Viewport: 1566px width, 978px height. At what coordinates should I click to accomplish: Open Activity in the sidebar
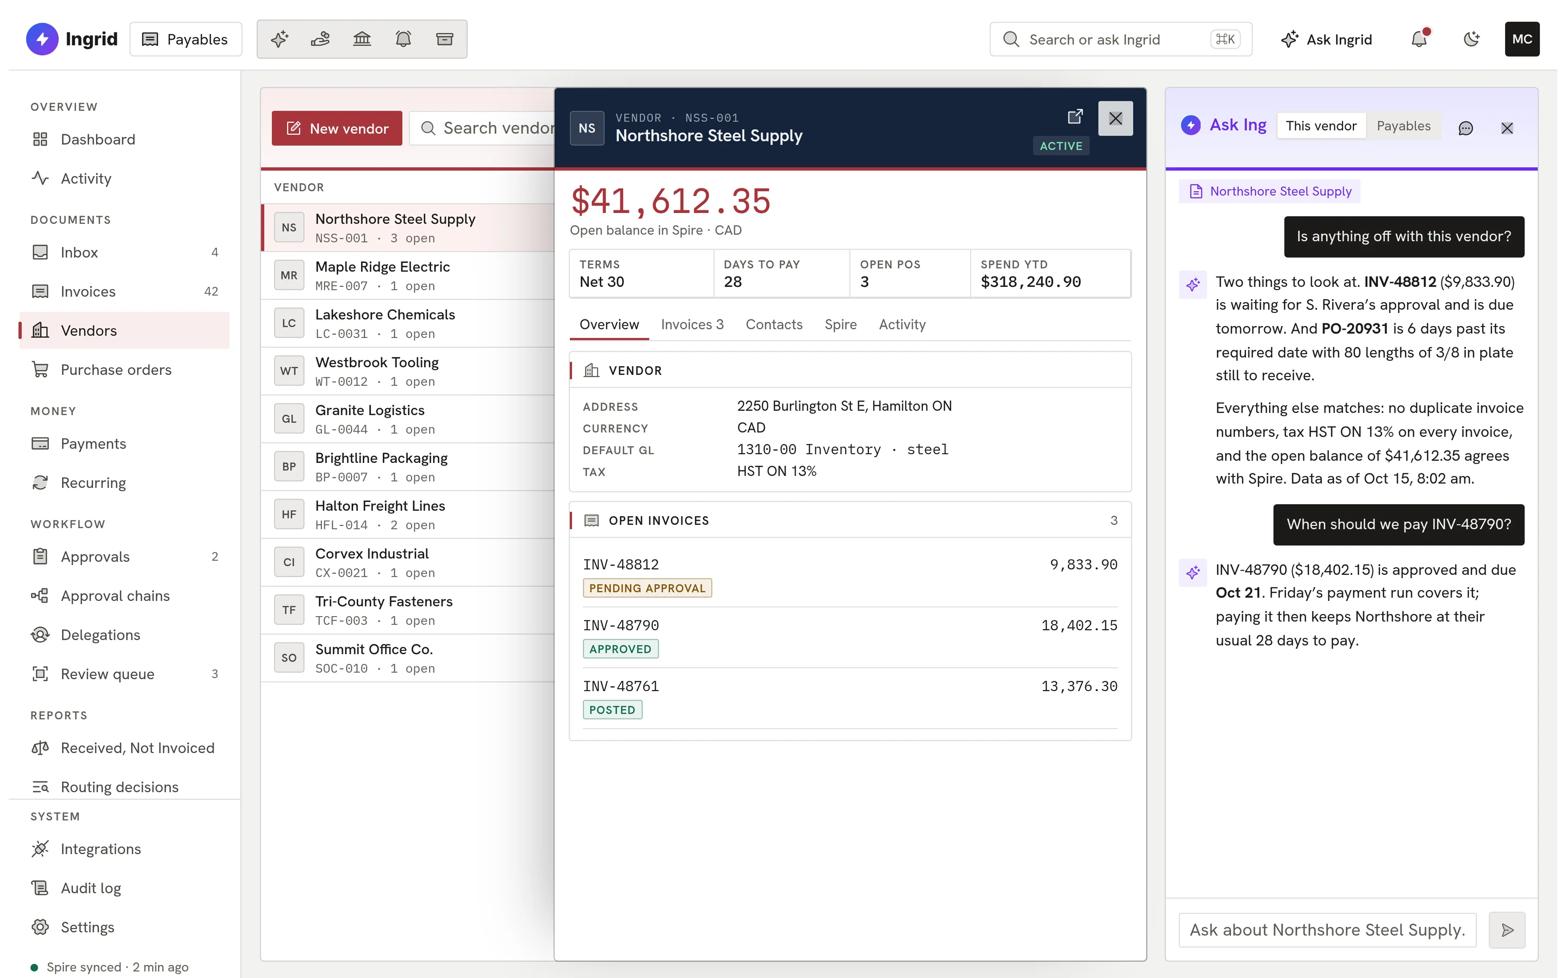124,179
